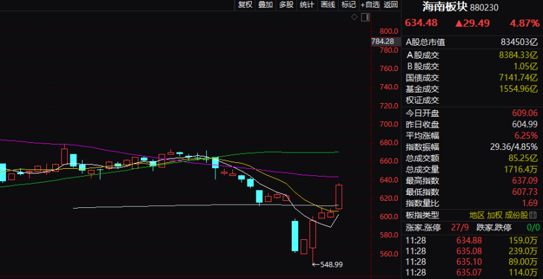
Task: Click the current price 634.48
Action: (x=422, y=23)
